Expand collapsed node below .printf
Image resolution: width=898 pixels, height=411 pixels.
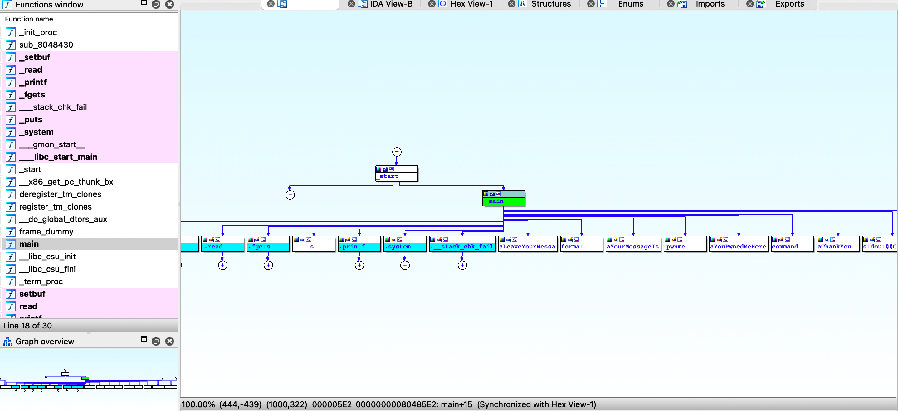click(359, 266)
